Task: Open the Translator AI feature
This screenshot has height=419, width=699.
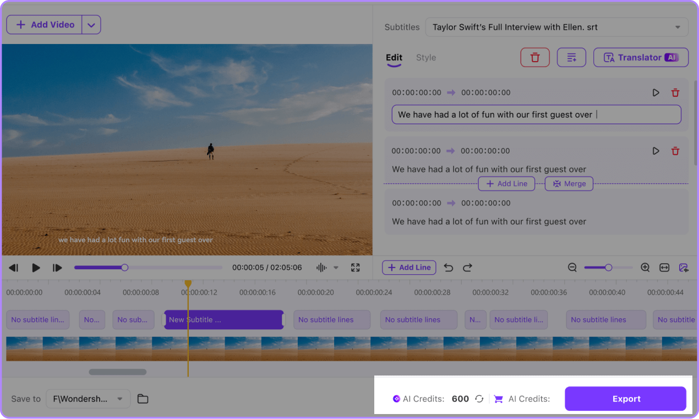Action: (640, 57)
